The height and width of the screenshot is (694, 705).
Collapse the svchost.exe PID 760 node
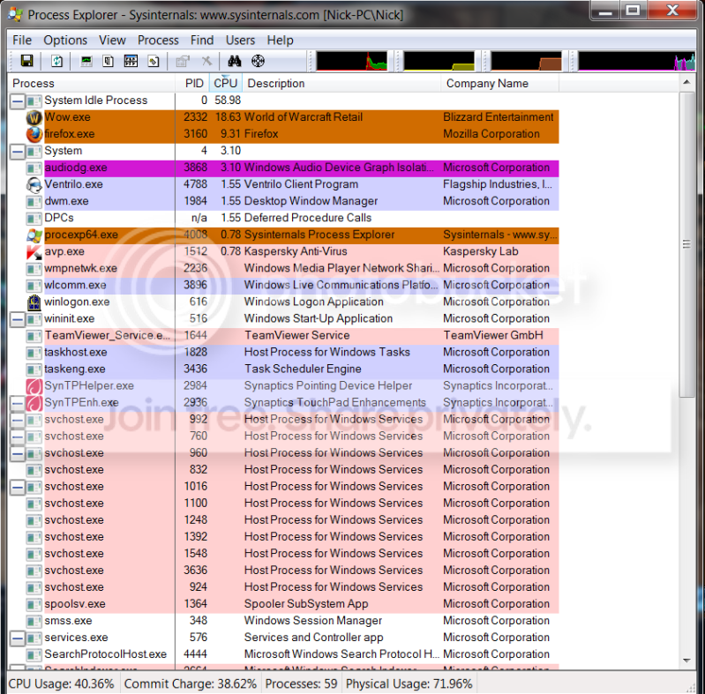(17, 437)
